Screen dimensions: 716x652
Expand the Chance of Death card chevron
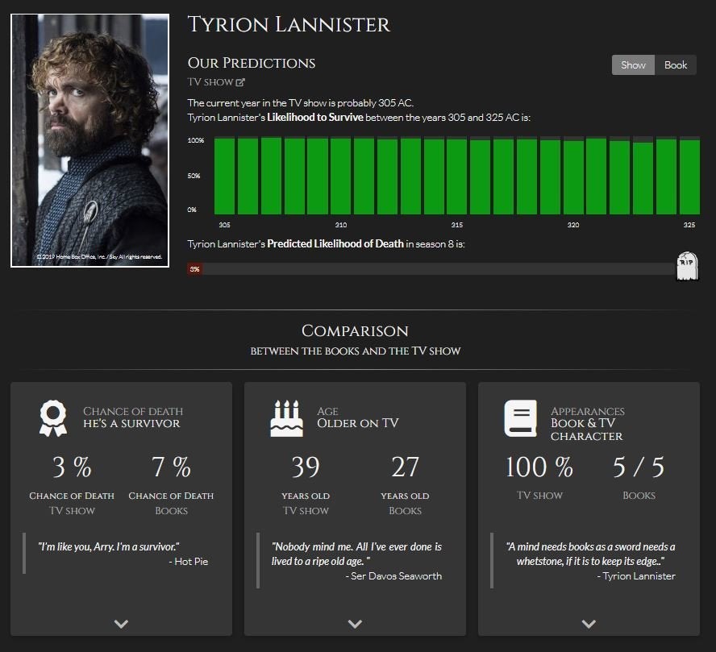(x=121, y=624)
